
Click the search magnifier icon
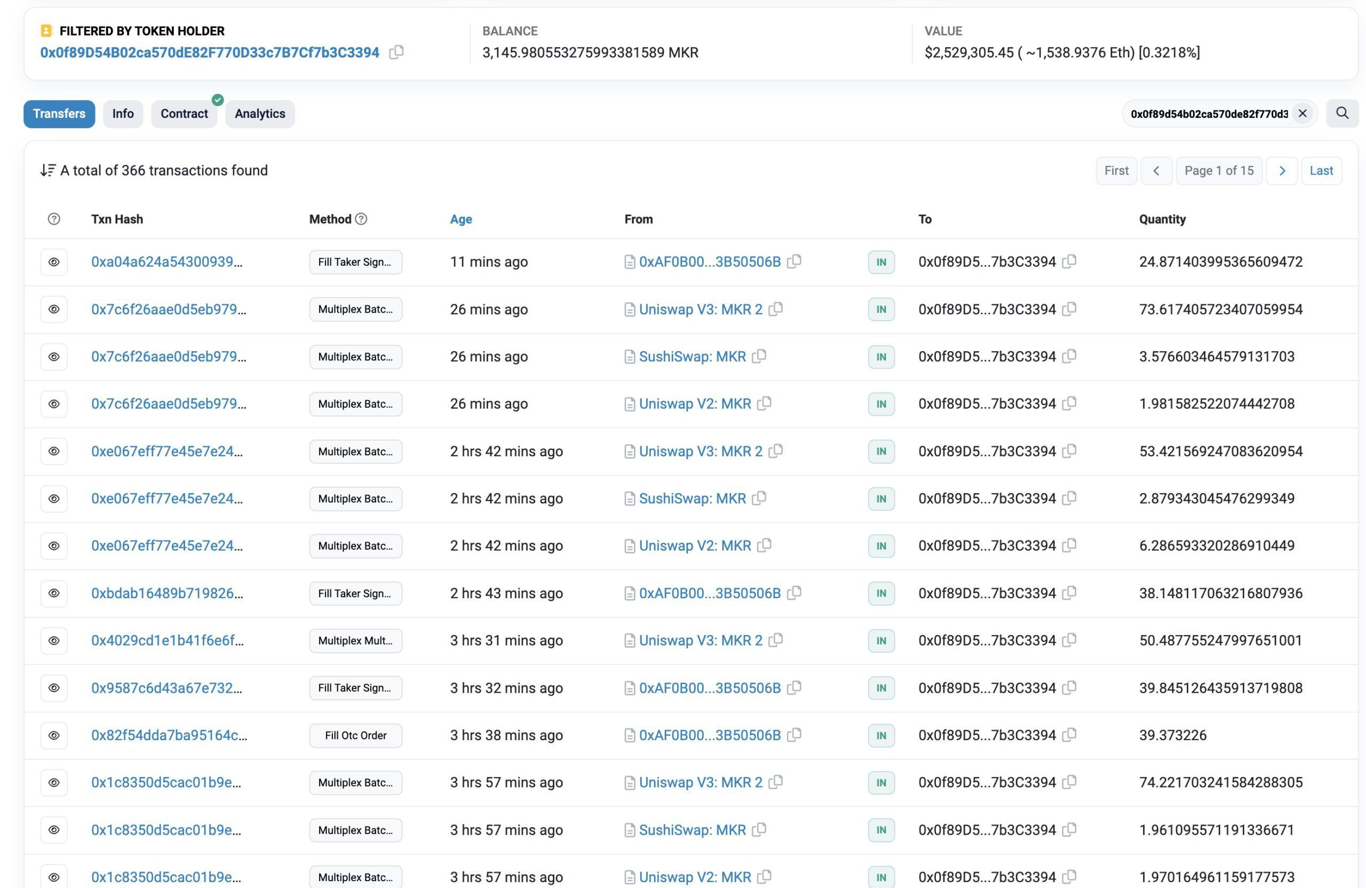click(1342, 113)
